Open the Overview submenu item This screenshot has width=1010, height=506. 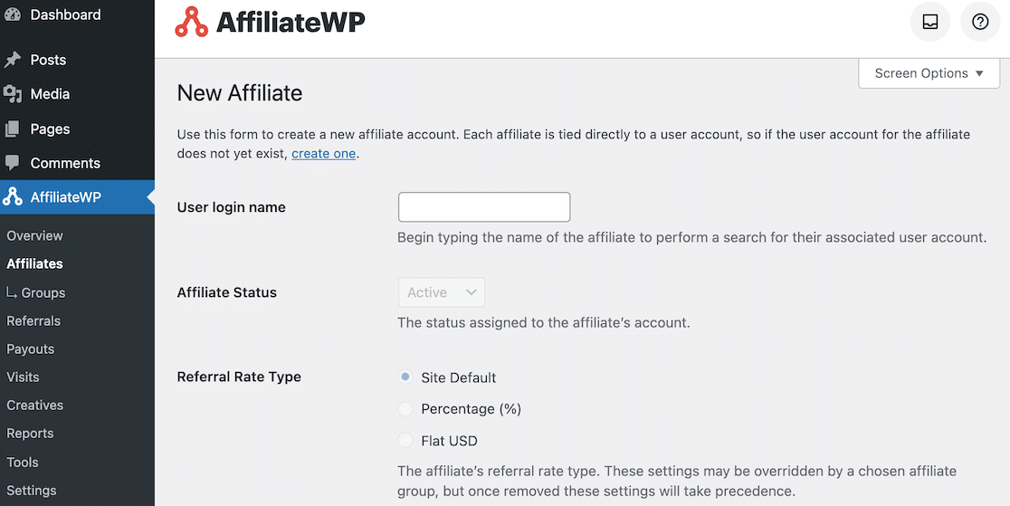[x=34, y=236]
